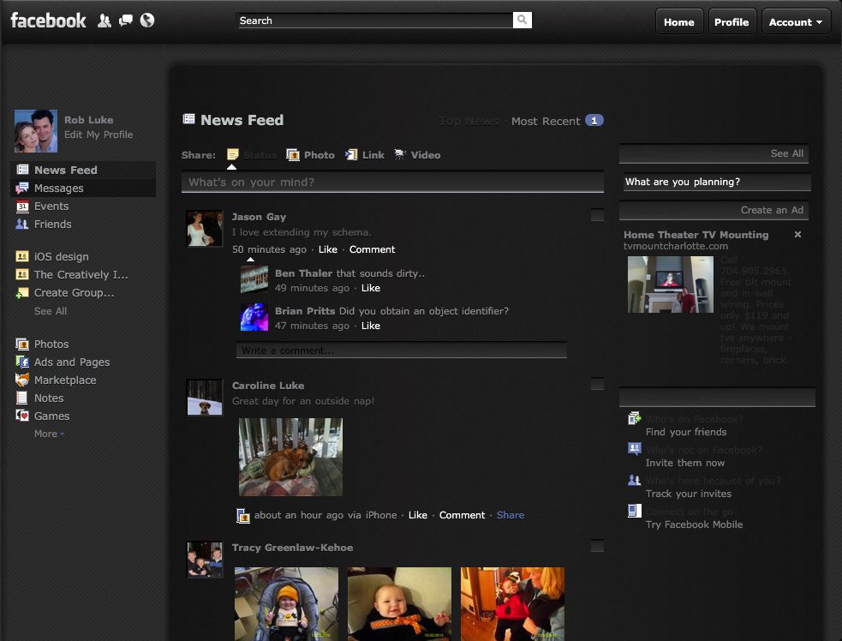Click the Messages icon in left sidebar

tap(22, 188)
